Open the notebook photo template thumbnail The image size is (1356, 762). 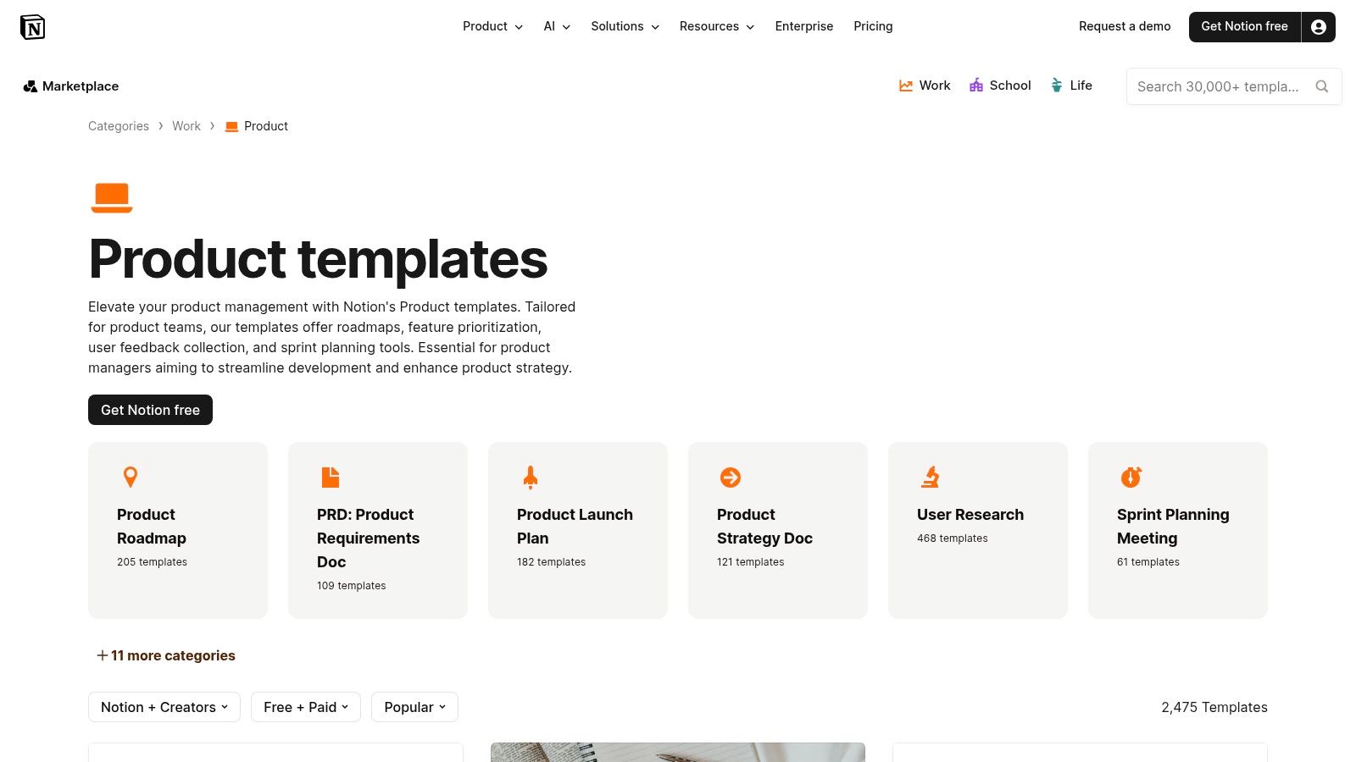(678, 752)
